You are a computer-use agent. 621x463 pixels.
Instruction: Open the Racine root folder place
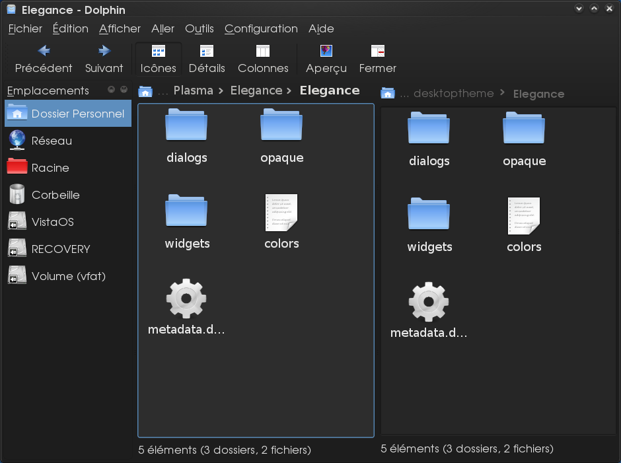pyautogui.click(x=68, y=168)
